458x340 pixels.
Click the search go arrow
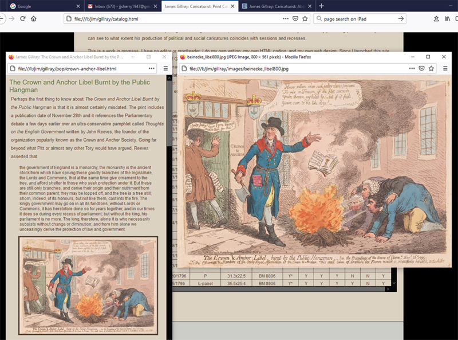401,18
